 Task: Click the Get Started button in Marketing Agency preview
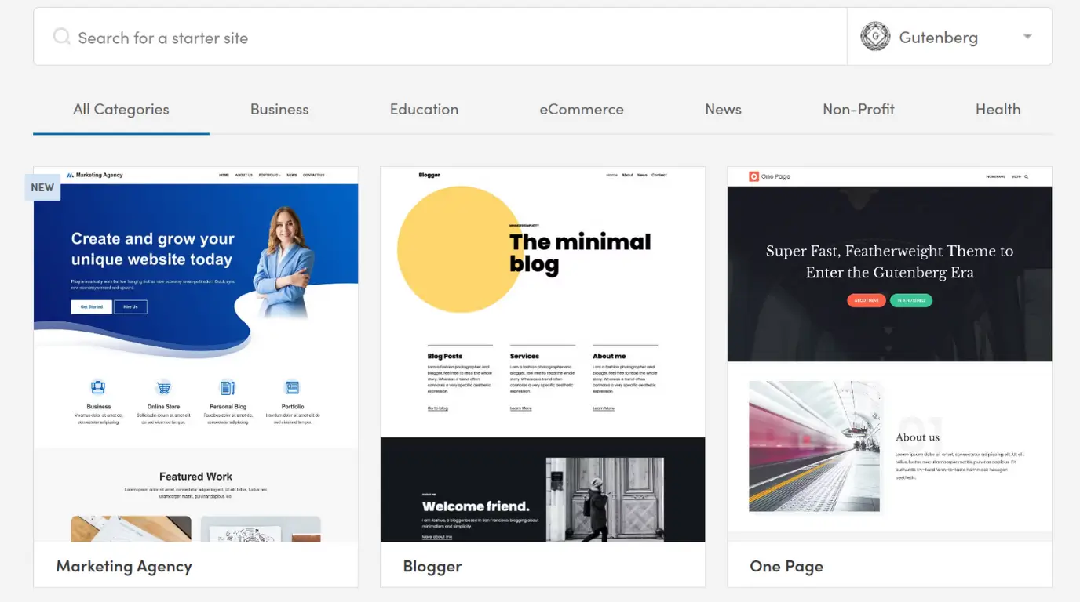pyautogui.click(x=90, y=306)
